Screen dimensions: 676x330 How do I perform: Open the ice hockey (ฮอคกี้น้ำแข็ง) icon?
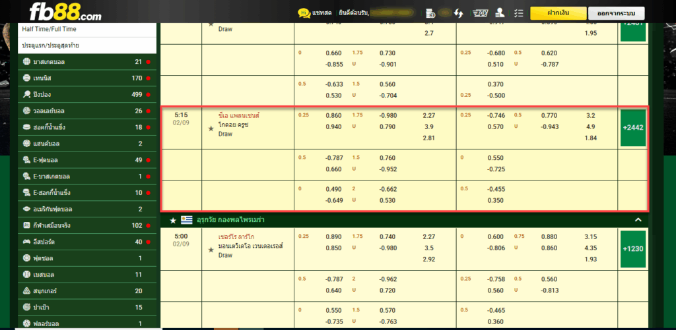pyautogui.click(x=26, y=127)
